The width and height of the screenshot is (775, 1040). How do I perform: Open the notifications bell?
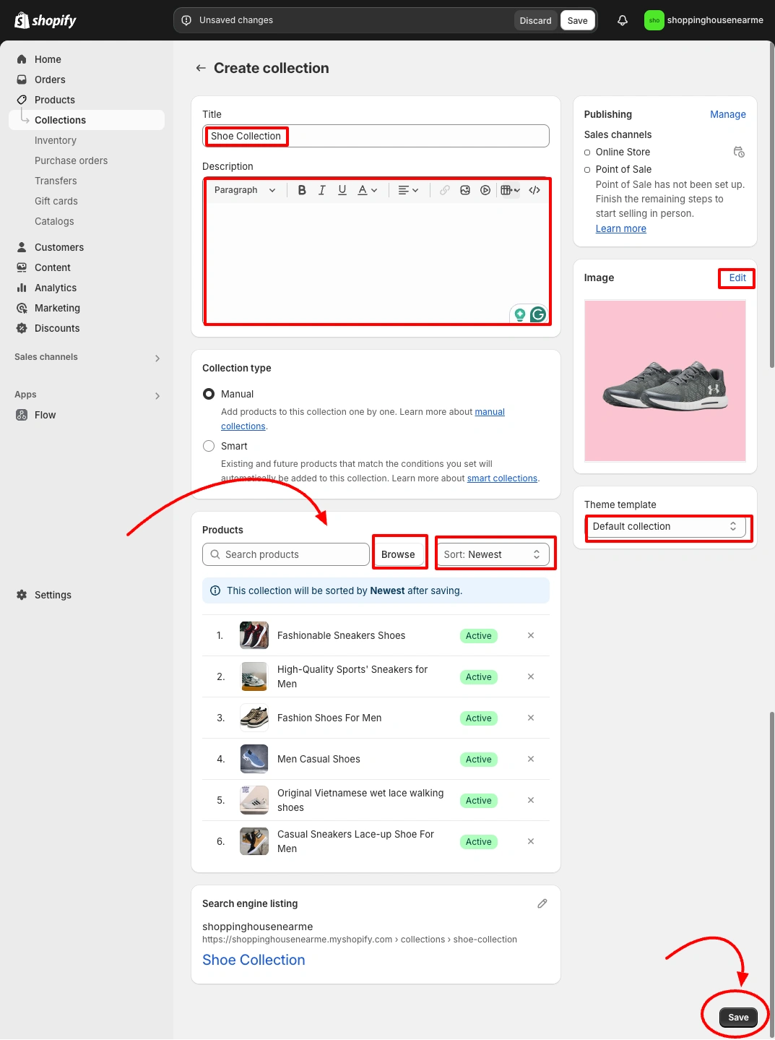click(623, 20)
